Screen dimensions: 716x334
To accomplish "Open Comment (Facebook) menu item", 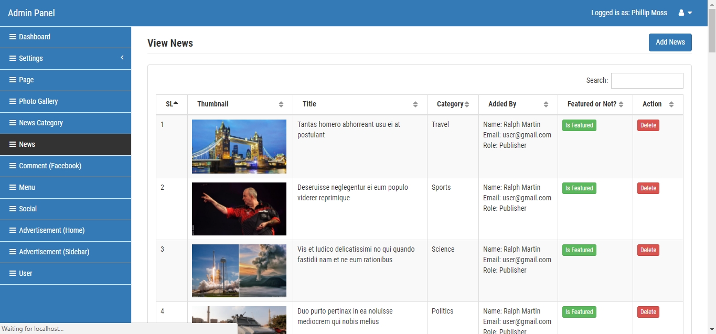I will click(x=50, y=166).
